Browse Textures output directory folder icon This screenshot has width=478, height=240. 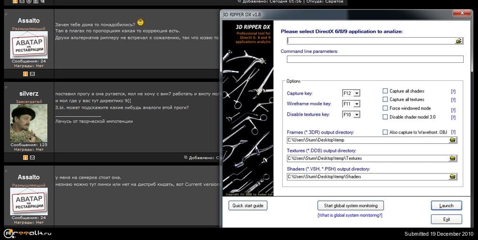[453, 158]
